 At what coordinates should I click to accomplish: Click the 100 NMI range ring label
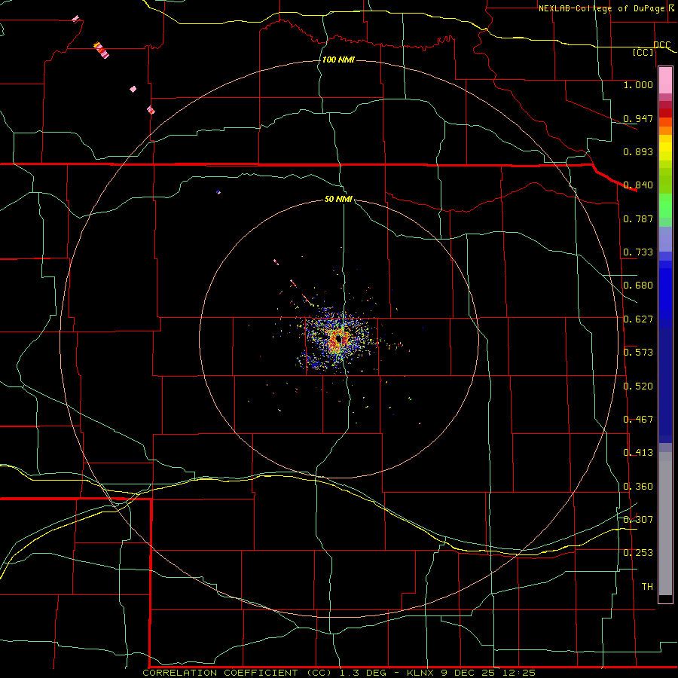pos(338,60)
